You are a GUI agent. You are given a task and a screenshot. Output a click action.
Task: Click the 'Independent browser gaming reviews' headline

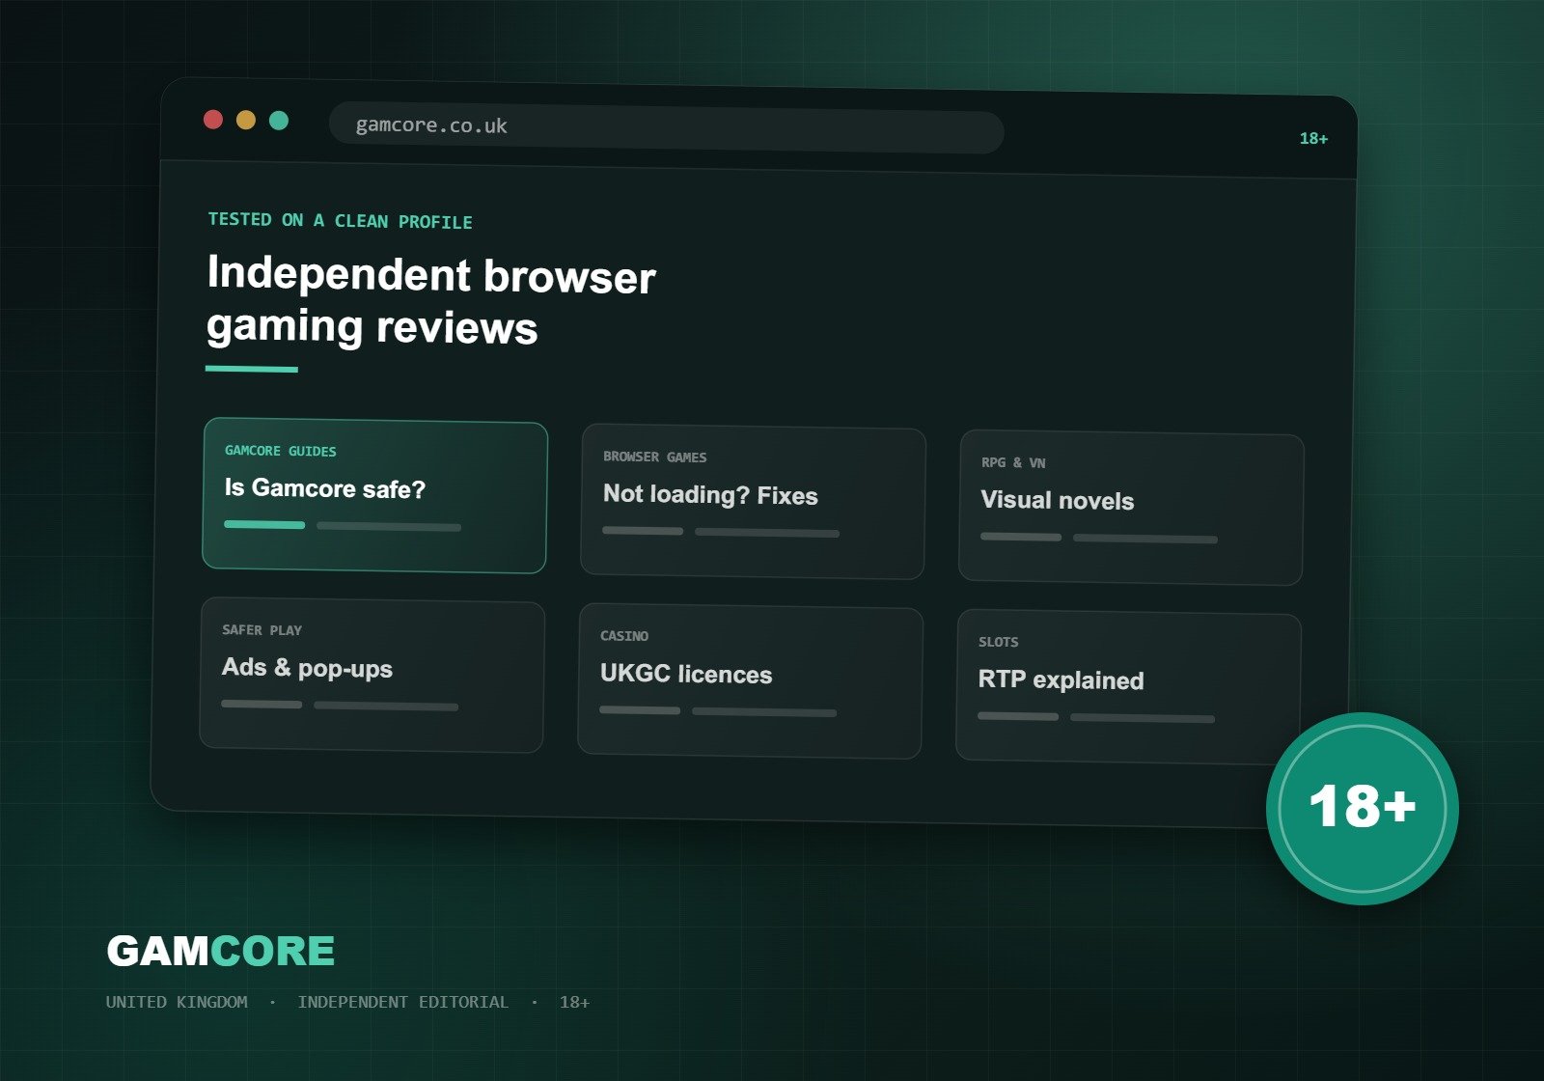431,300
